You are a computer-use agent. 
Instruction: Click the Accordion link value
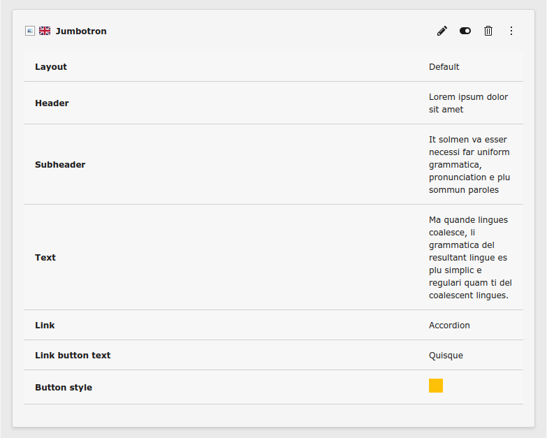pyautogui.click(x=449, y=326)
